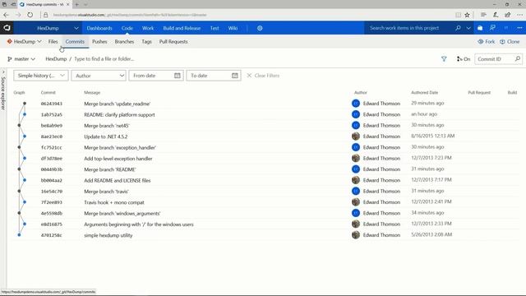
Task: Click browser make a note pen icon
Action: pos(496,15)
